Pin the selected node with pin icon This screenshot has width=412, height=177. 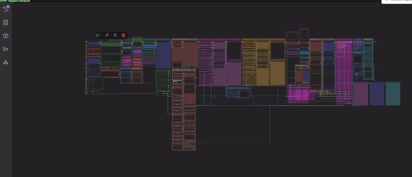coord(115,35)
